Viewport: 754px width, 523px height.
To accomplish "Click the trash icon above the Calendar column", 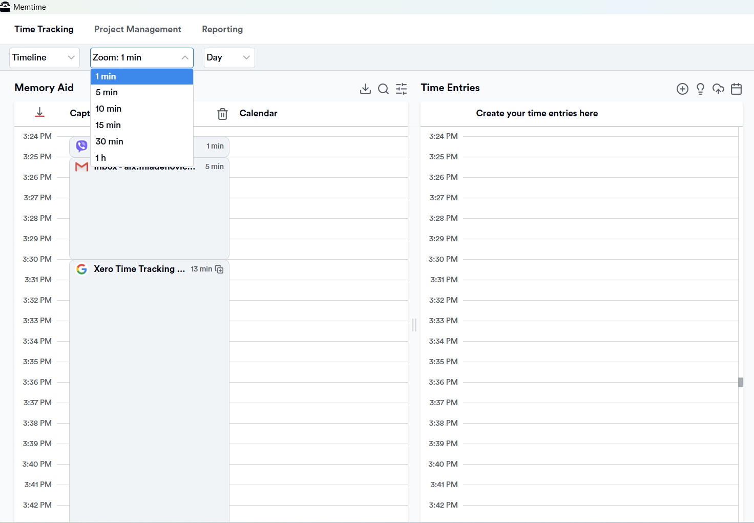I will coord(222,114).
